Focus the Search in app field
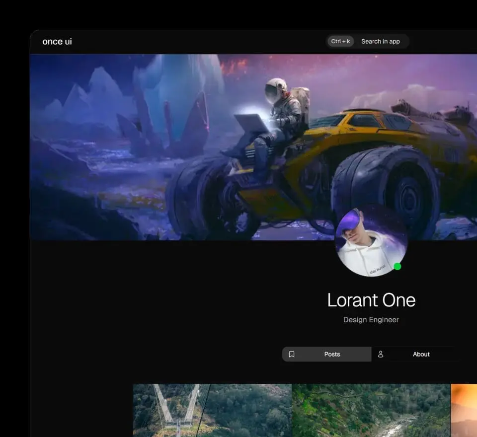The height and width of the screenshot is (437, 477). [380, 42]
